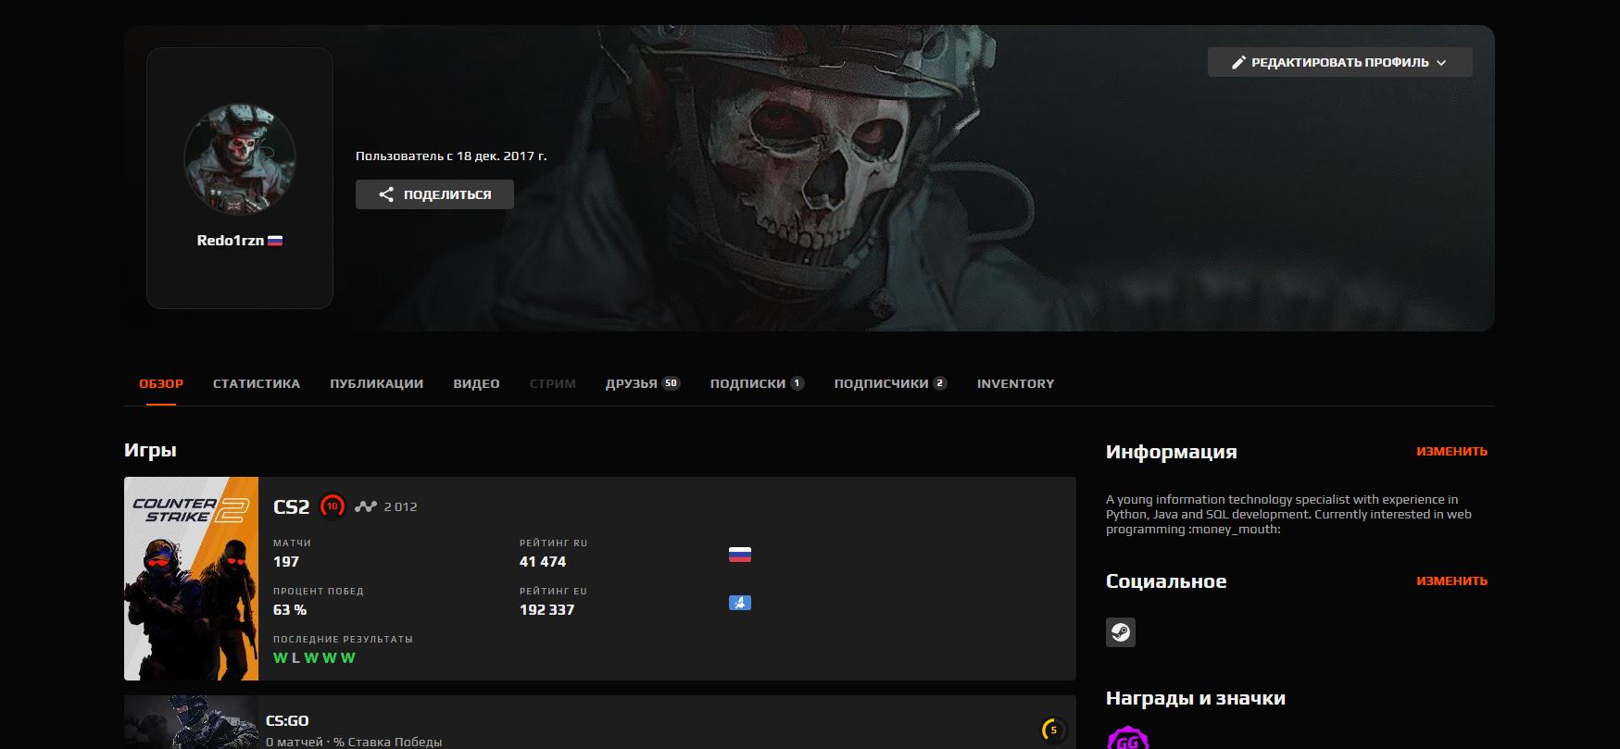This screenshot has height=749, width=1620.
Task: Click the Процент побед label
Action: click(x=319, y=592)
